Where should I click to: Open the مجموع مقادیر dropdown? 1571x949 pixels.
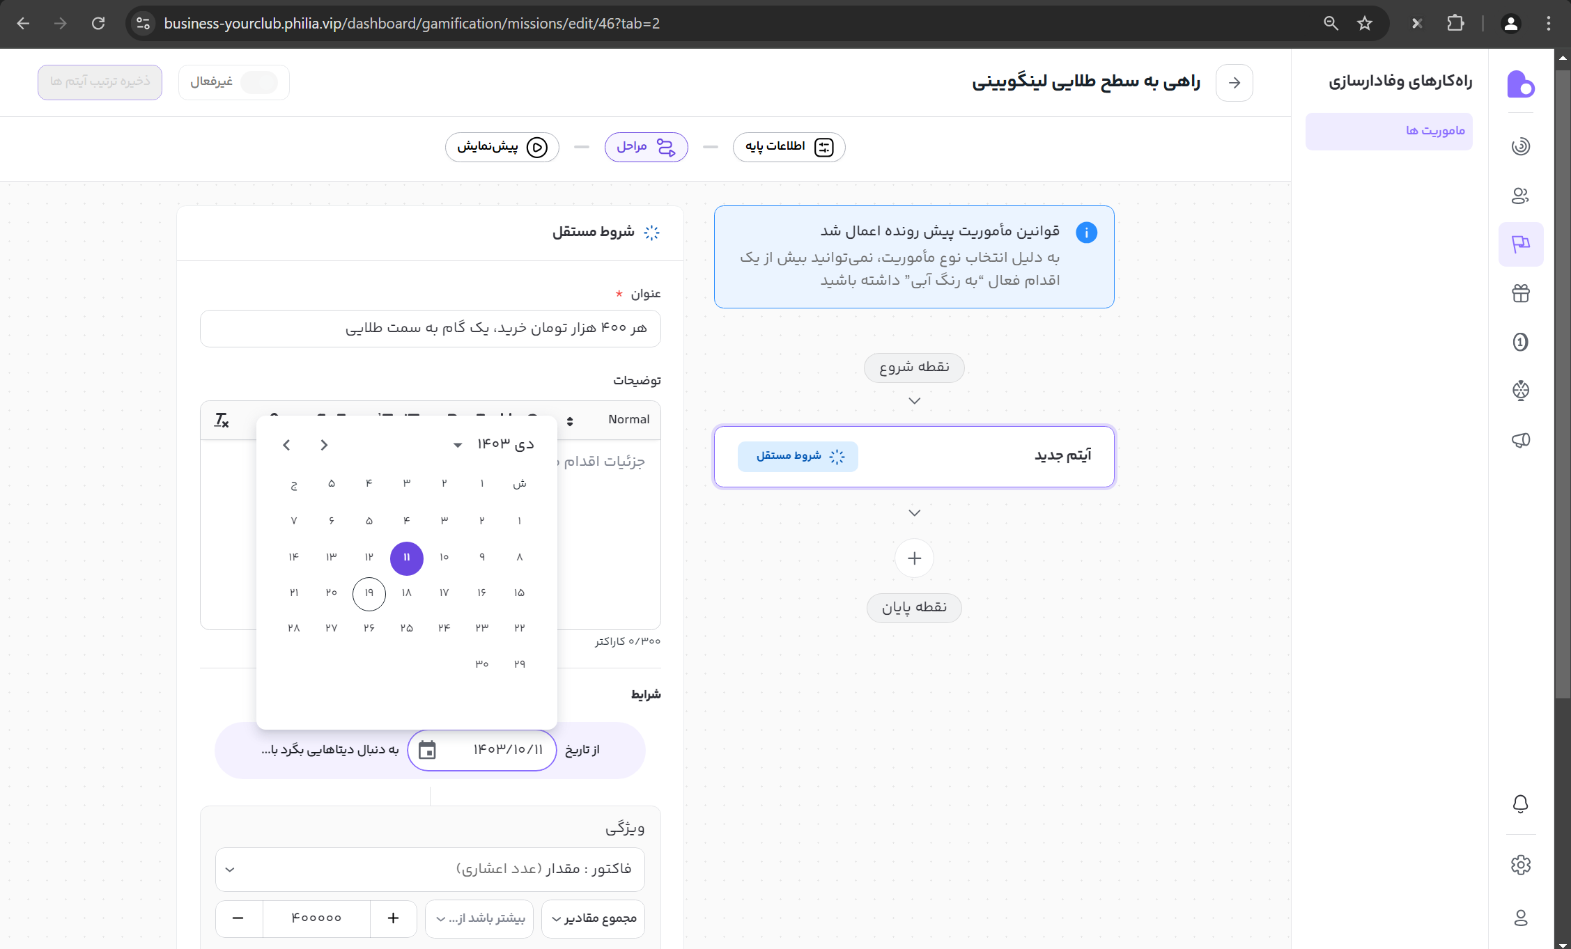tap(593, 918)
